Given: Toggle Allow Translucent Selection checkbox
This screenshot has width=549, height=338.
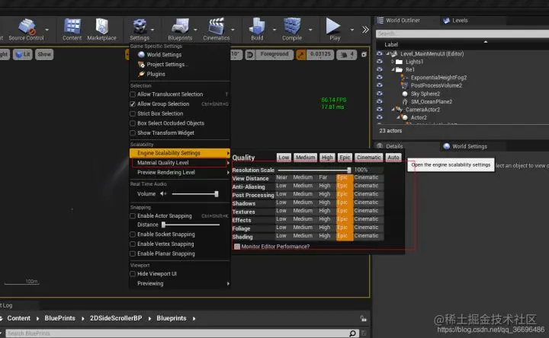Looking at the screenshot, I should (133, 94).
